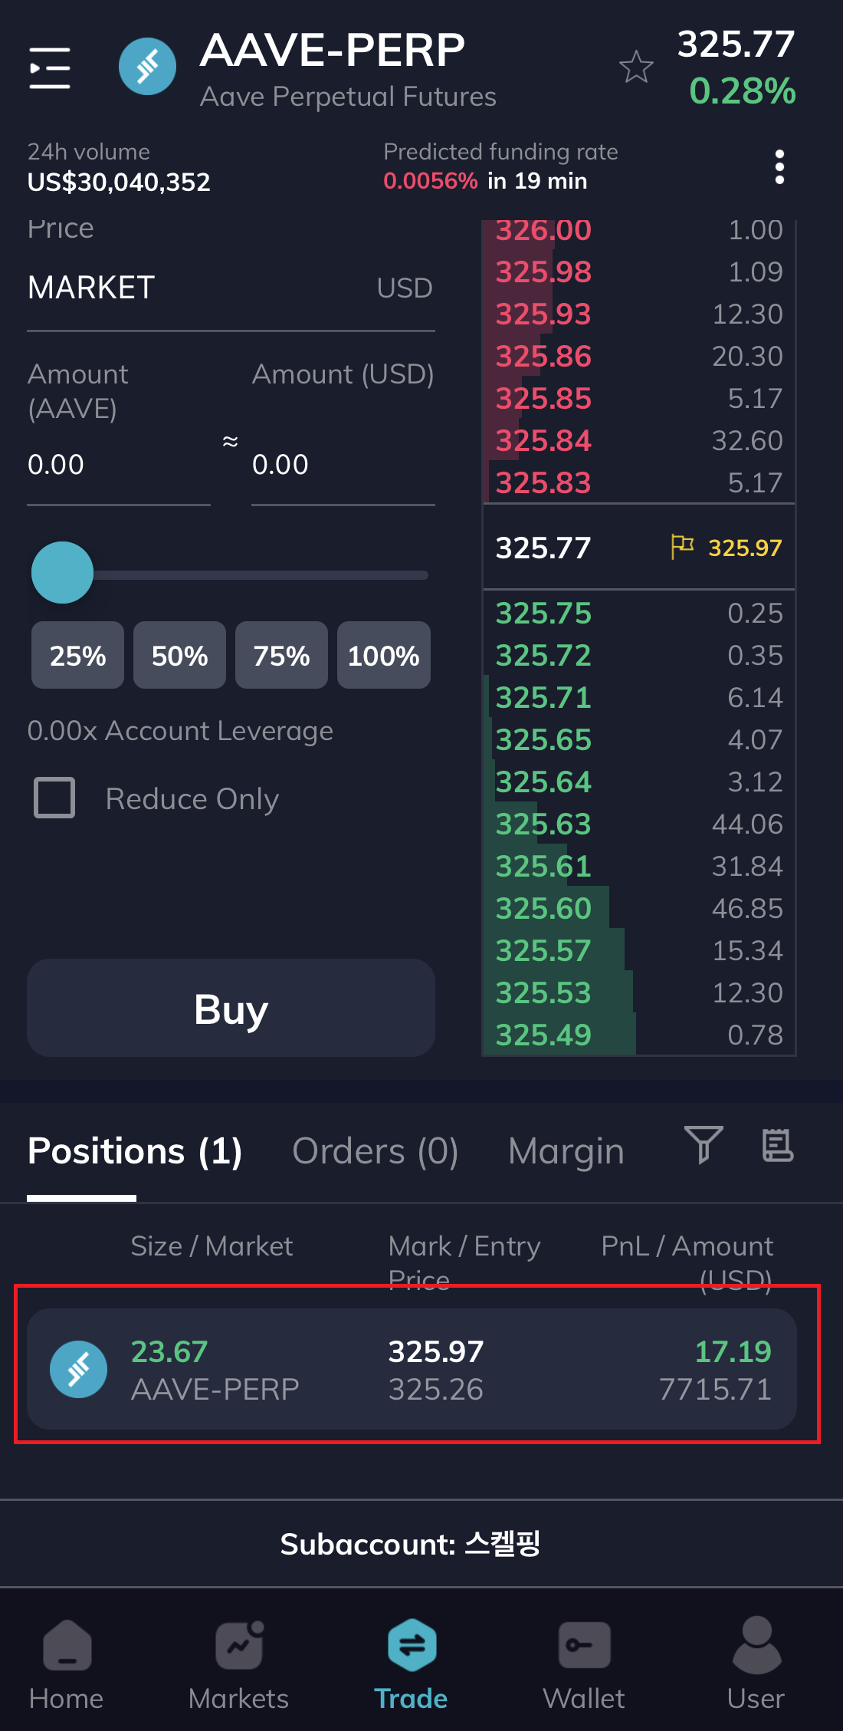Tap bid size 46.85
This screenshot has width=843, height=1731.
(x=747, y=909)
